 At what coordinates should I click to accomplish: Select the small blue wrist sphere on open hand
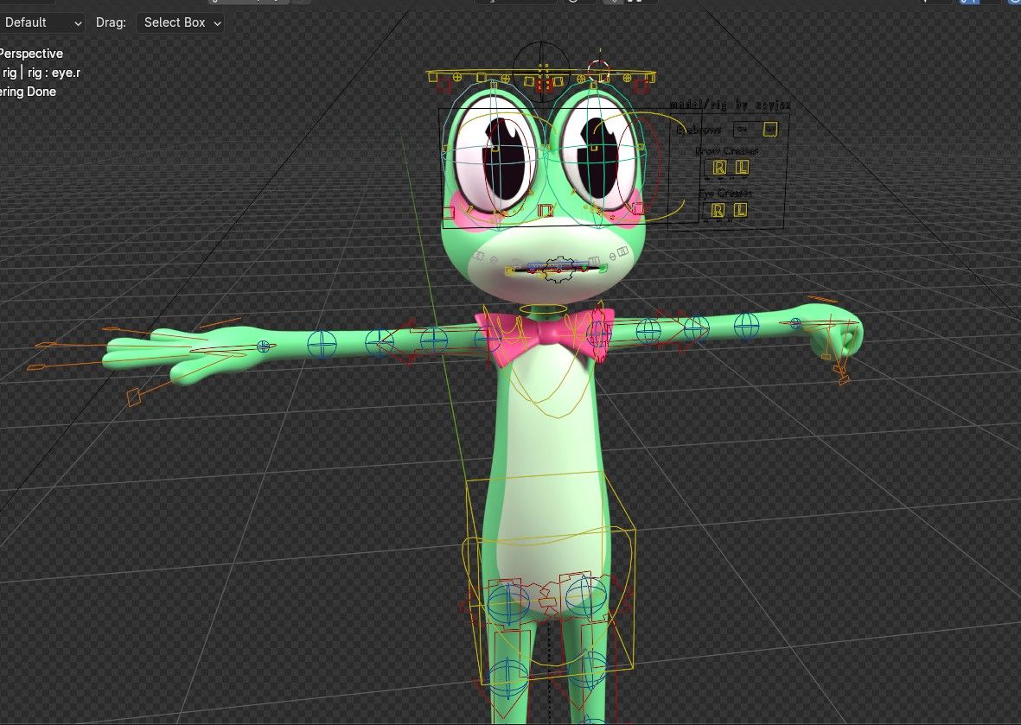coord(264,347)
